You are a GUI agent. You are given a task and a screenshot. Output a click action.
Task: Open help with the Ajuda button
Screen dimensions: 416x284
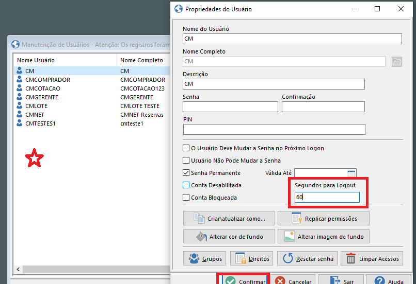click(389, 280)
